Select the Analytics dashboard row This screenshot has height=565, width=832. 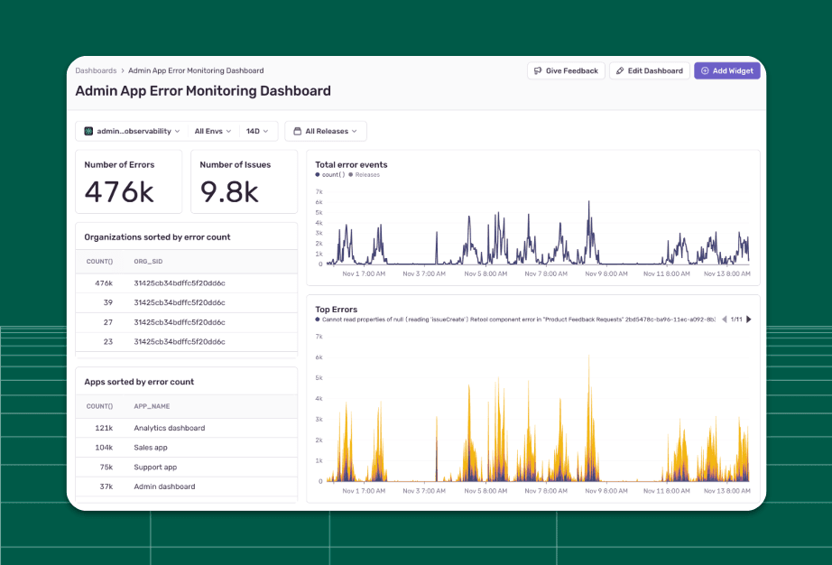pos(170,428)
